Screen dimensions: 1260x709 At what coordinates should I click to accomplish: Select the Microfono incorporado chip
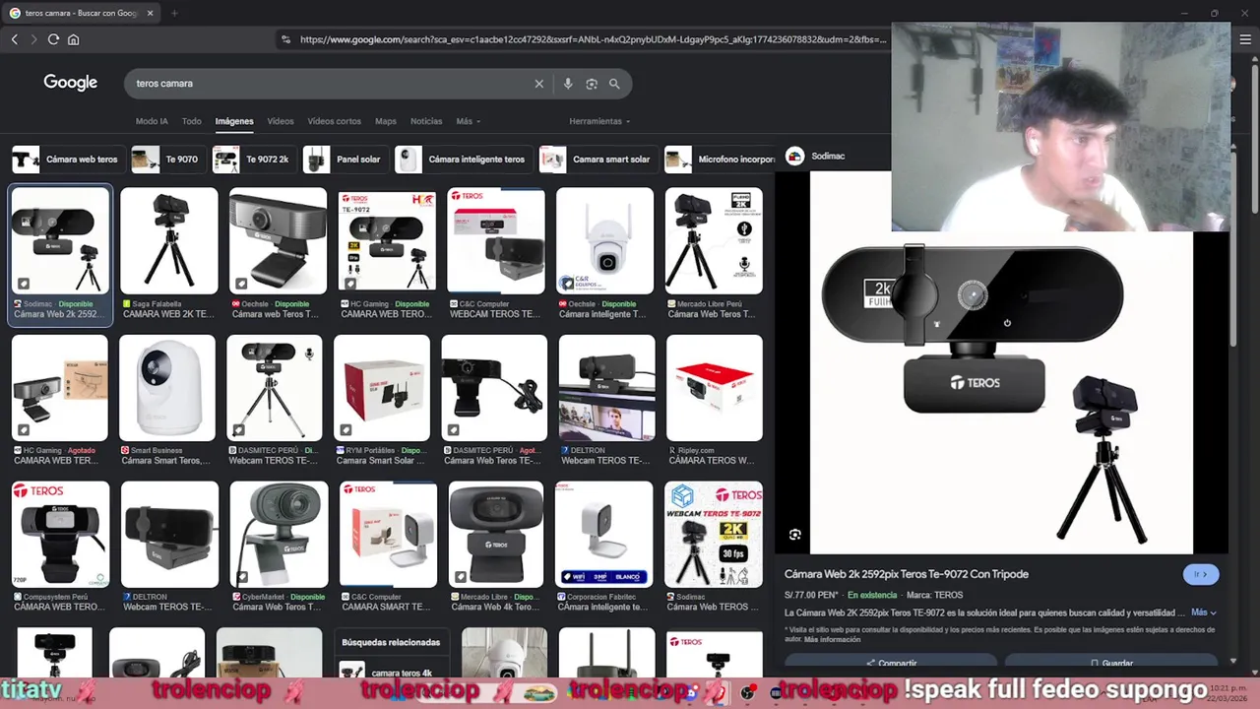click(721, 160)
